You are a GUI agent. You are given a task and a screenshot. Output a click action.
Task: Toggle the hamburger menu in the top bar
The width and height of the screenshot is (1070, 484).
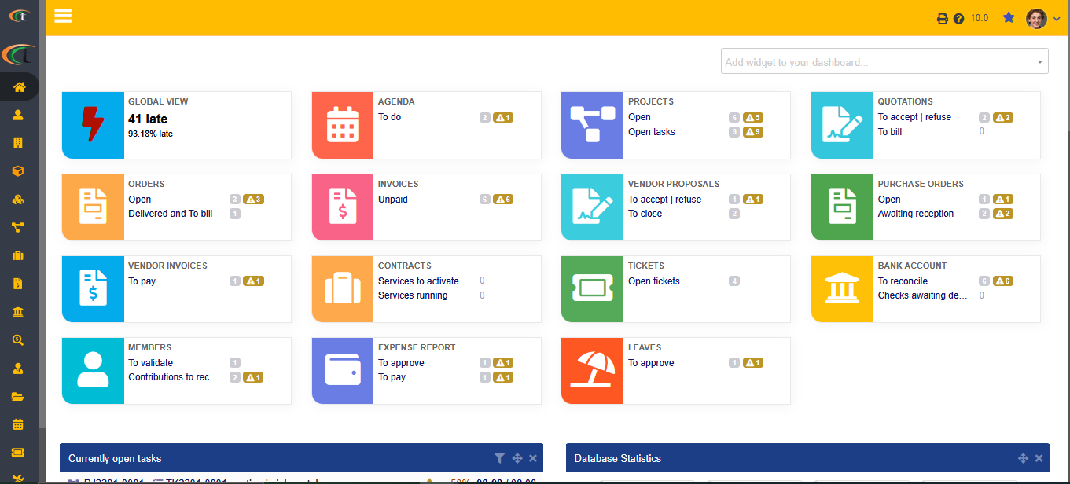(x=63, y=16)
